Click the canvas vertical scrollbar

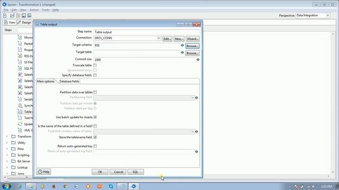(333, 103)
